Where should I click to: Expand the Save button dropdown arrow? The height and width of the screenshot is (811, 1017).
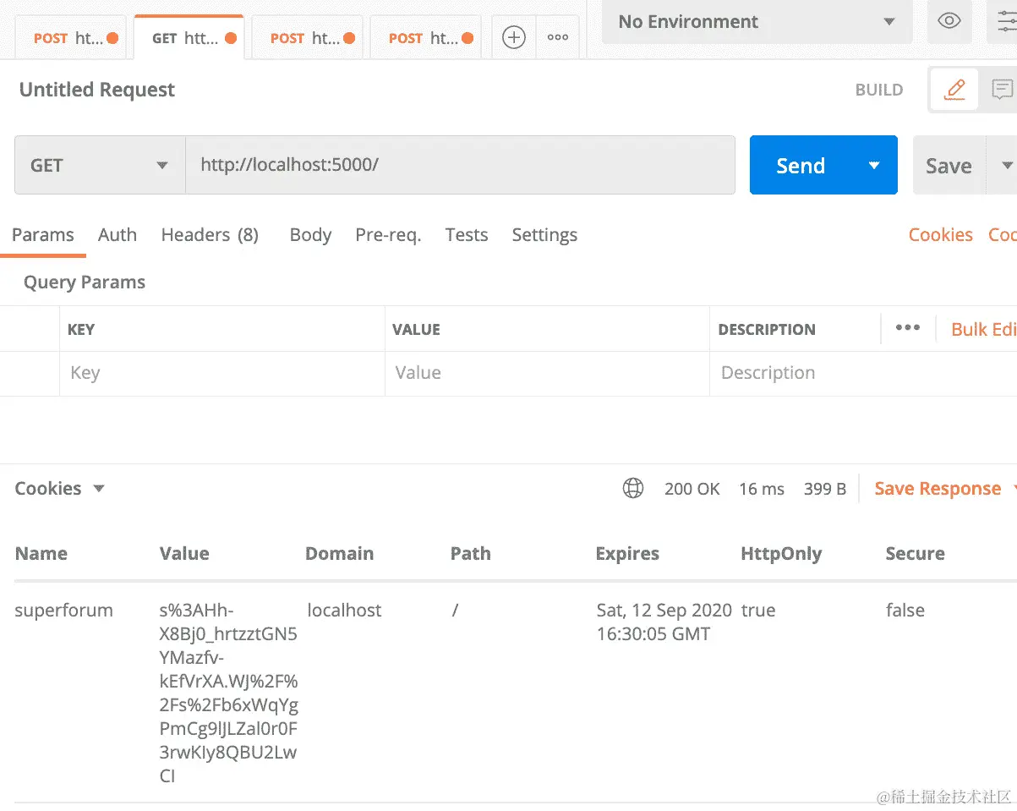click(x=1005, y=165)
